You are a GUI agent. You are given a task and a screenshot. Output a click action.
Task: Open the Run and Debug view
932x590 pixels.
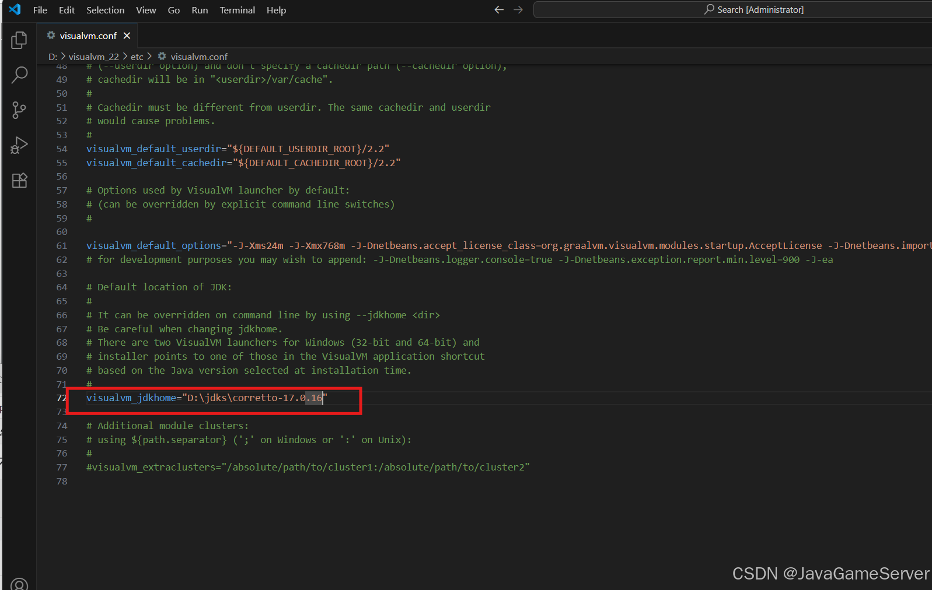point(19,145)
